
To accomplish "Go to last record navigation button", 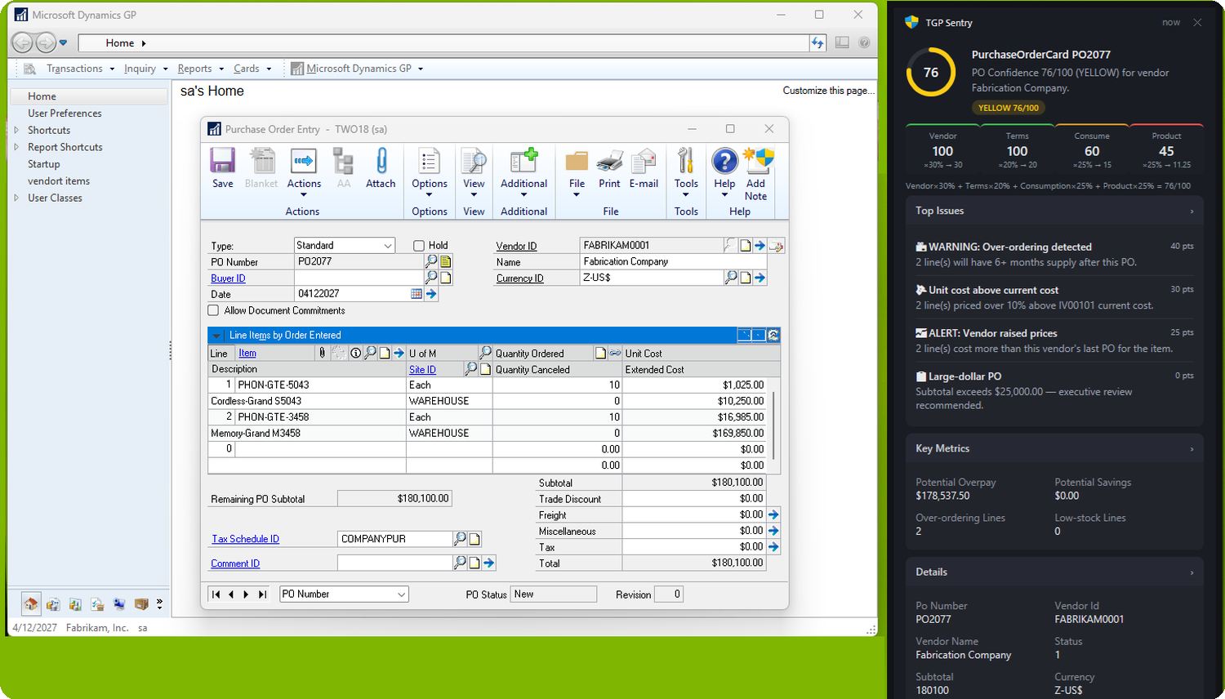I will (262, 594).
